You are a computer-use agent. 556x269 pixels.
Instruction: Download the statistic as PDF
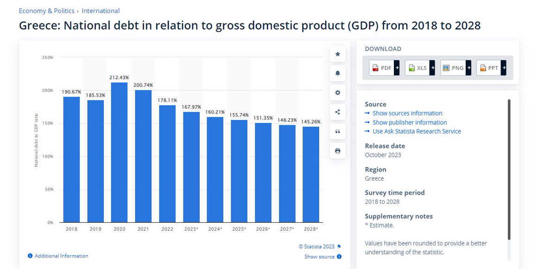click(384, 68)
